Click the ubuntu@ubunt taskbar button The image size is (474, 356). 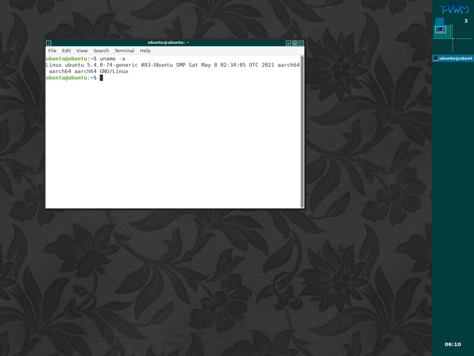coord(454,58)
